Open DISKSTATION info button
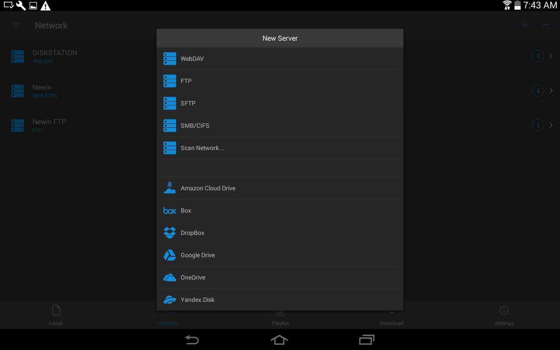560x350 pixels. coord(538,56)
